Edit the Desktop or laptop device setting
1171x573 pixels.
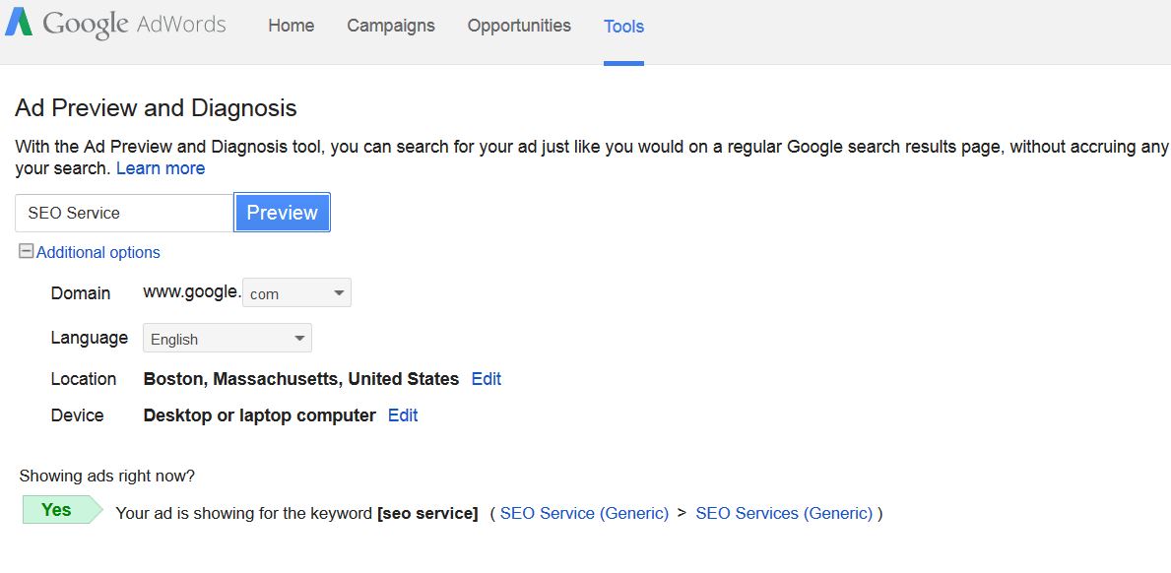pos(403,415)
